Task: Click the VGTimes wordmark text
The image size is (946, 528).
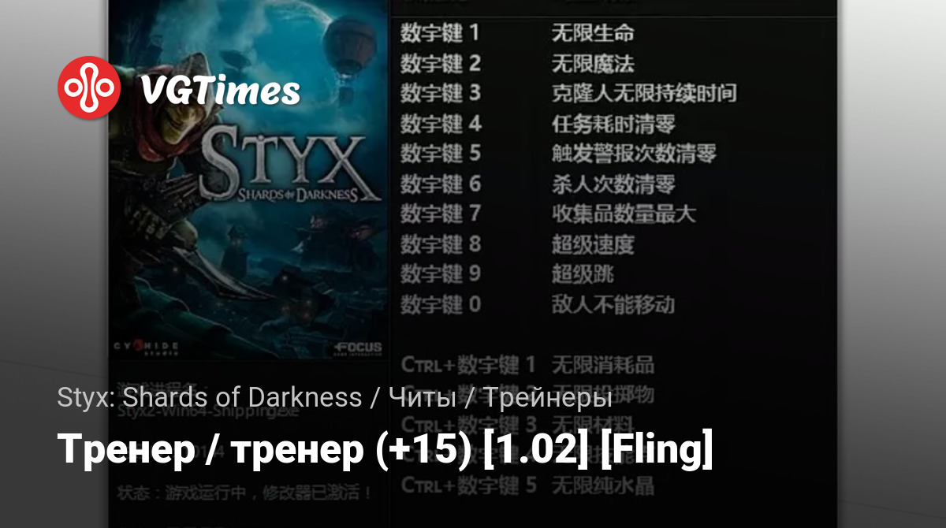Action: 219,91
